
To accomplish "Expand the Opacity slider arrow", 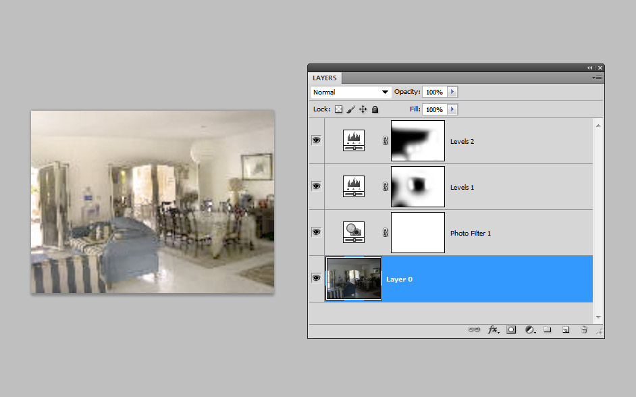I will click(x=452, y=92).
